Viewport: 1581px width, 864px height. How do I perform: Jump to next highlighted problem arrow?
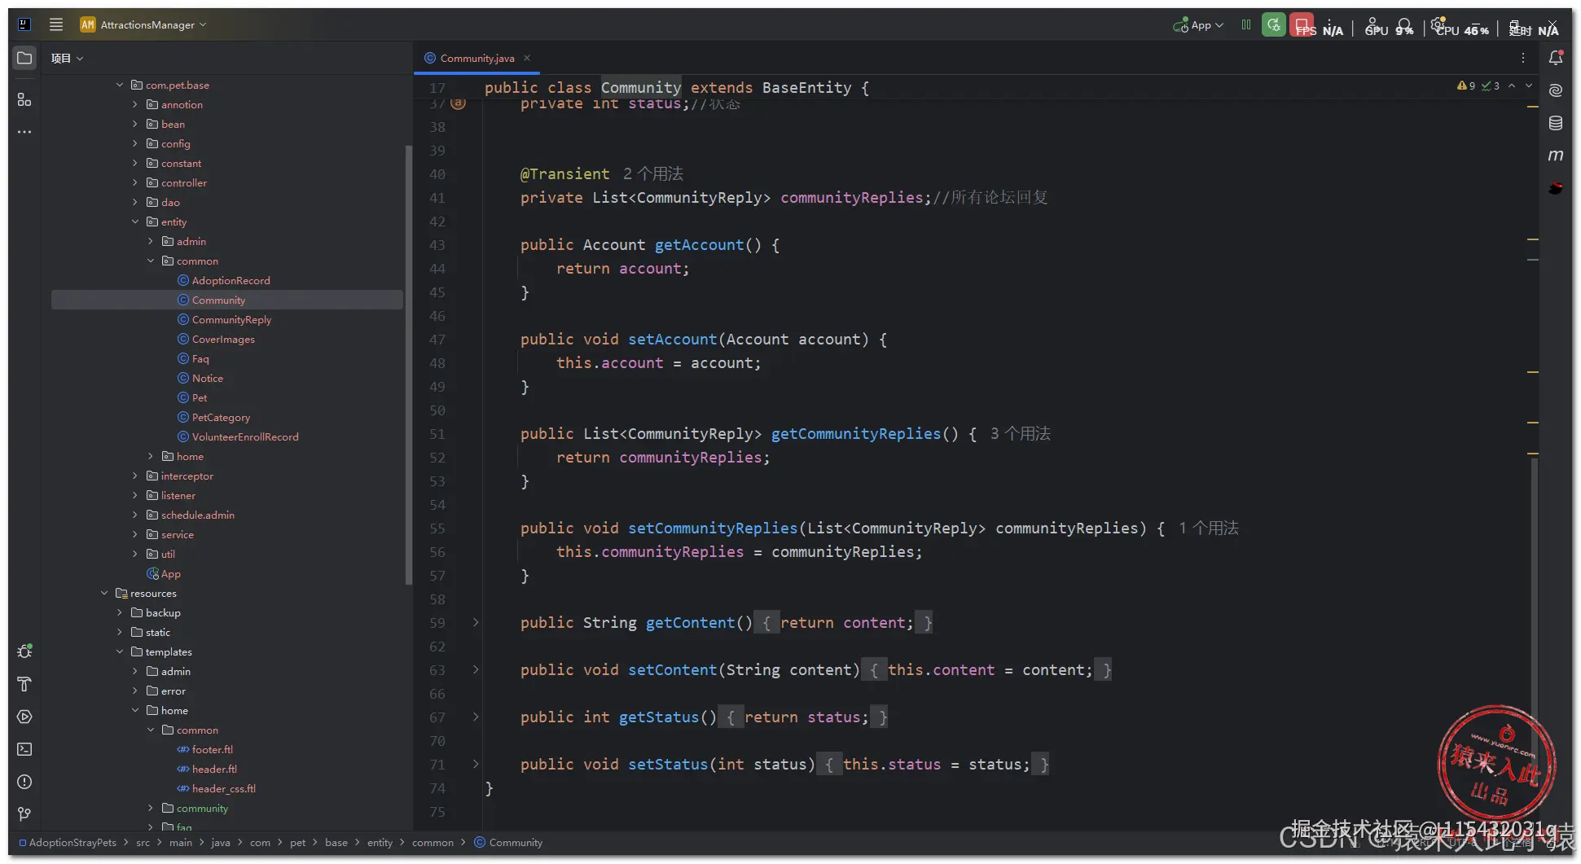point(1529,86)
